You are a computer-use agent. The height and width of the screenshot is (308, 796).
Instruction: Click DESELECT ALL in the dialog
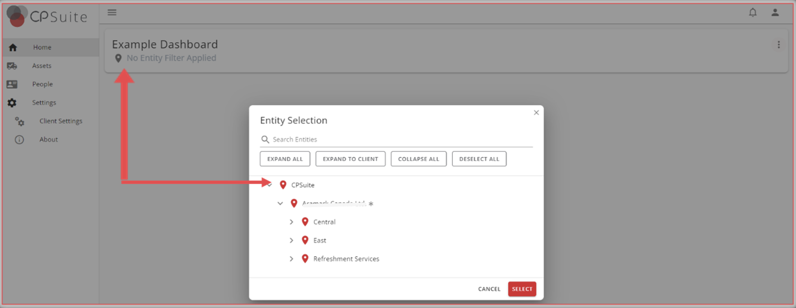pyautogui.click(x=479, y=158)
